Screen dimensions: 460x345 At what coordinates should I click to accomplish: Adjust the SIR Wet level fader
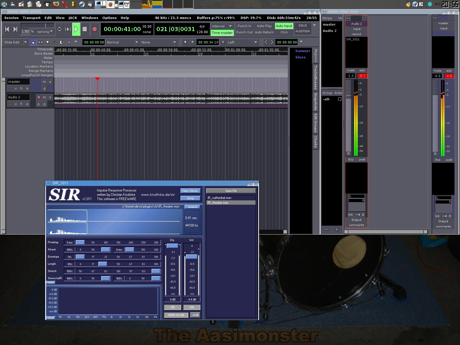pyautogui.click(x=191, y=257)
